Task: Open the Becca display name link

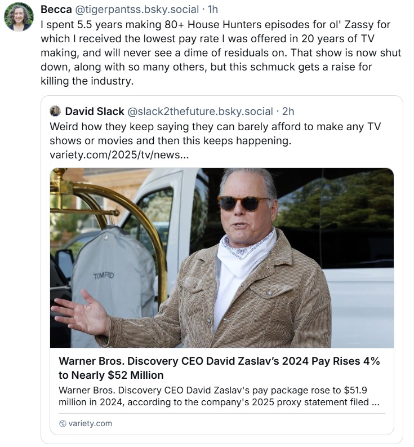Action: pos(56,10)
